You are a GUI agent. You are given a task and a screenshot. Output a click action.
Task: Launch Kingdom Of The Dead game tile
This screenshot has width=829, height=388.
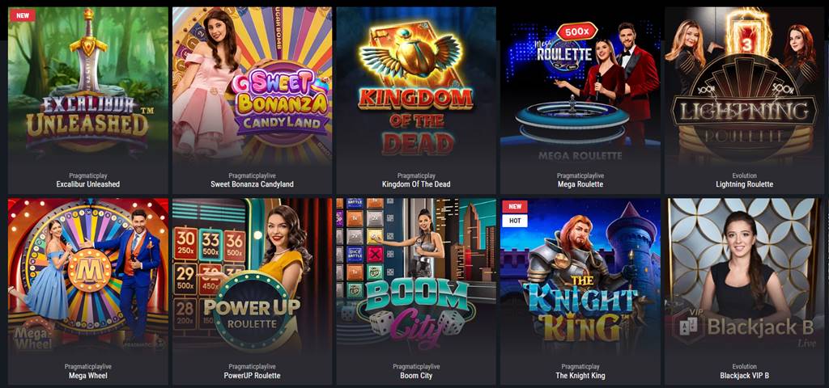pos(416,86)
